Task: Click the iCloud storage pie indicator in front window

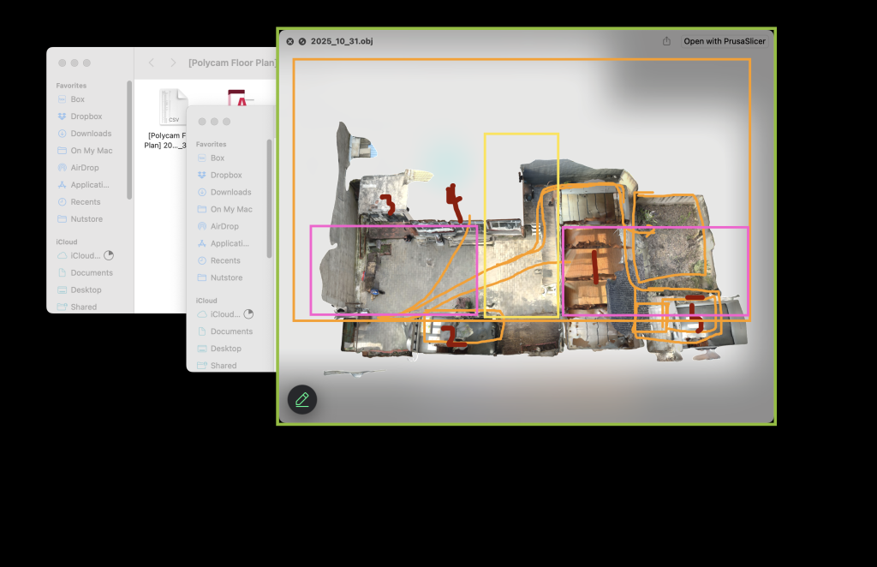Action: click(x=248, y=314)
